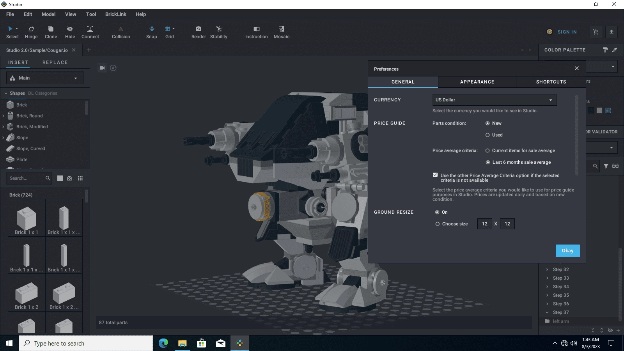Open the Render tool
Viewport: 624px width, 351px height.
point(199,32)
